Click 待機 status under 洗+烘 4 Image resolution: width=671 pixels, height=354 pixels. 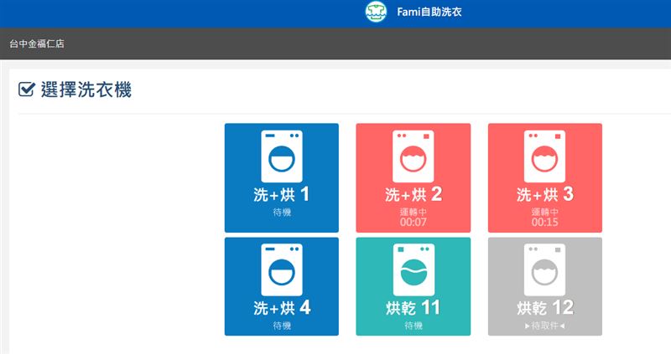coord(282,326)
